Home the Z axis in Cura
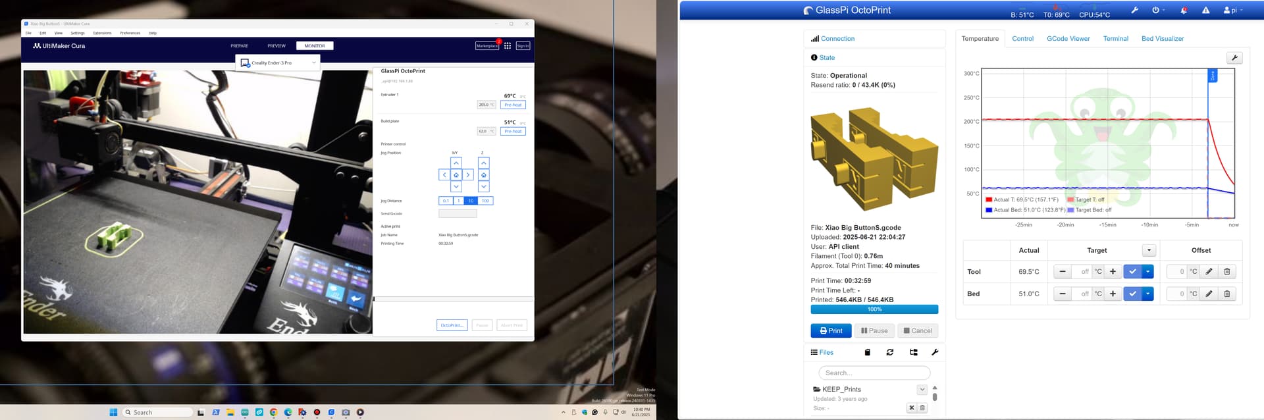Image resolution: width=1264 pixels, height=420 pixels. pos(484,175)
